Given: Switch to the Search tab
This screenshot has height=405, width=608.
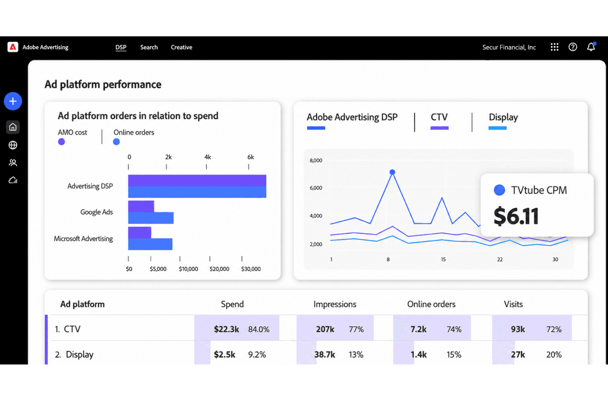Looking at the screenshot, I should (149, 48).
